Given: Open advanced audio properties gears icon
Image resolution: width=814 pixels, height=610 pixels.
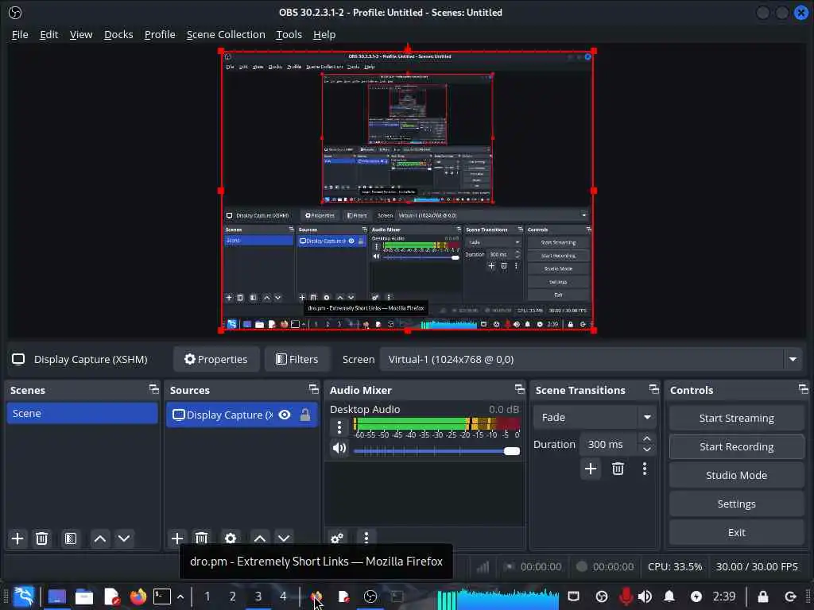Looking at the screenshot, I should pyautogui.click(x=337, y=538).
